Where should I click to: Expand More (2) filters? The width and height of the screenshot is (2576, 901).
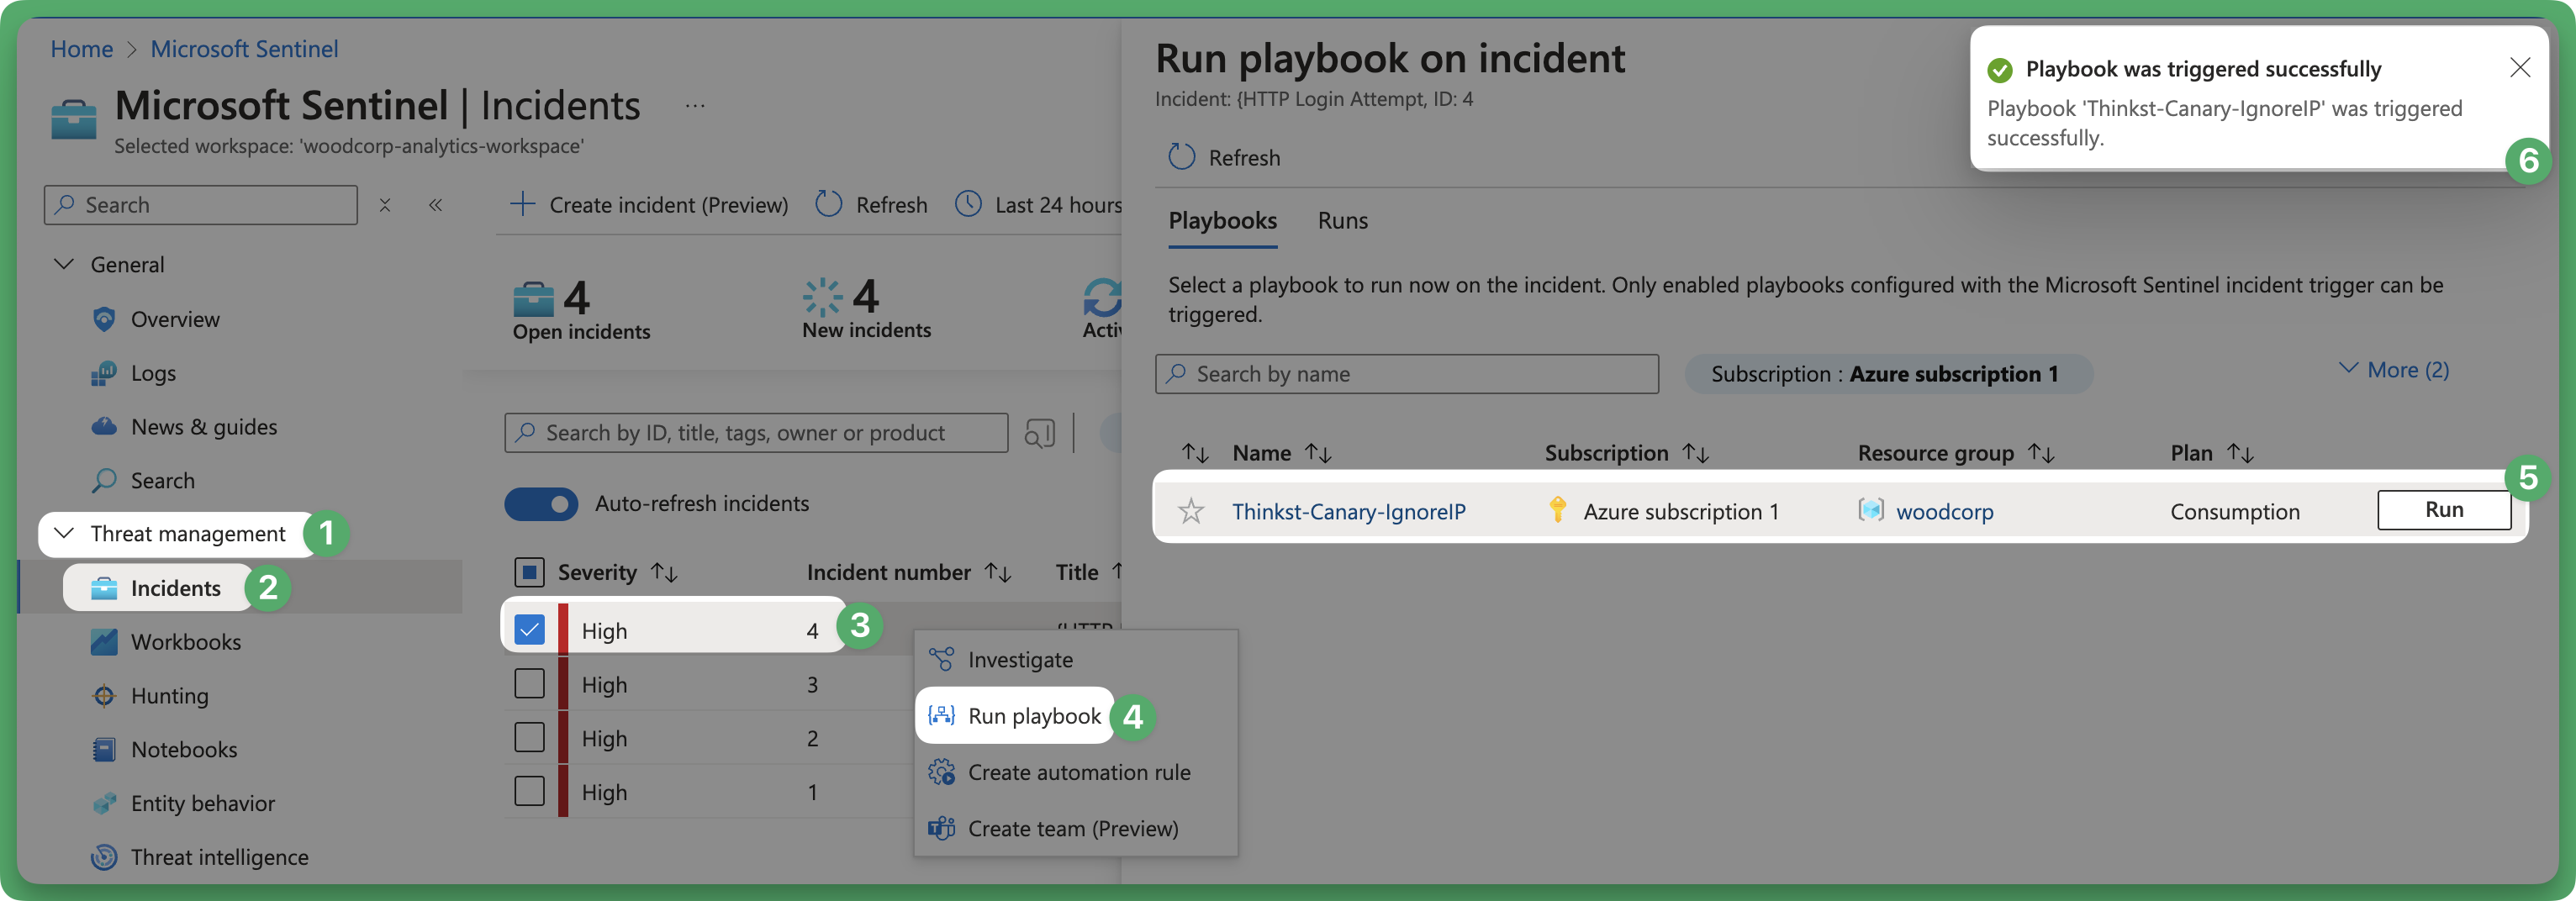pos(2394,370)
